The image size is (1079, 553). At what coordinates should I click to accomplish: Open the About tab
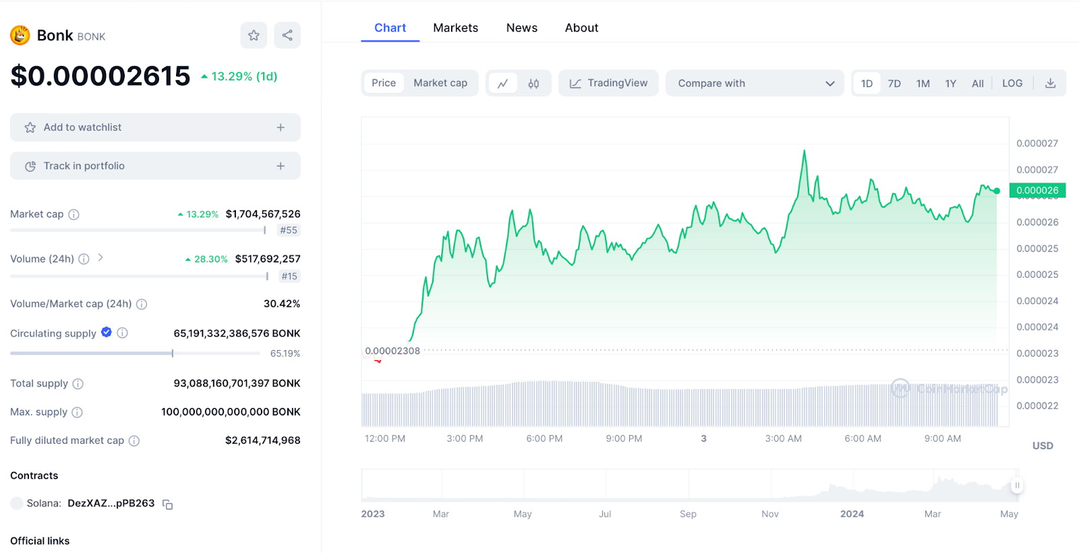[581, 28]
